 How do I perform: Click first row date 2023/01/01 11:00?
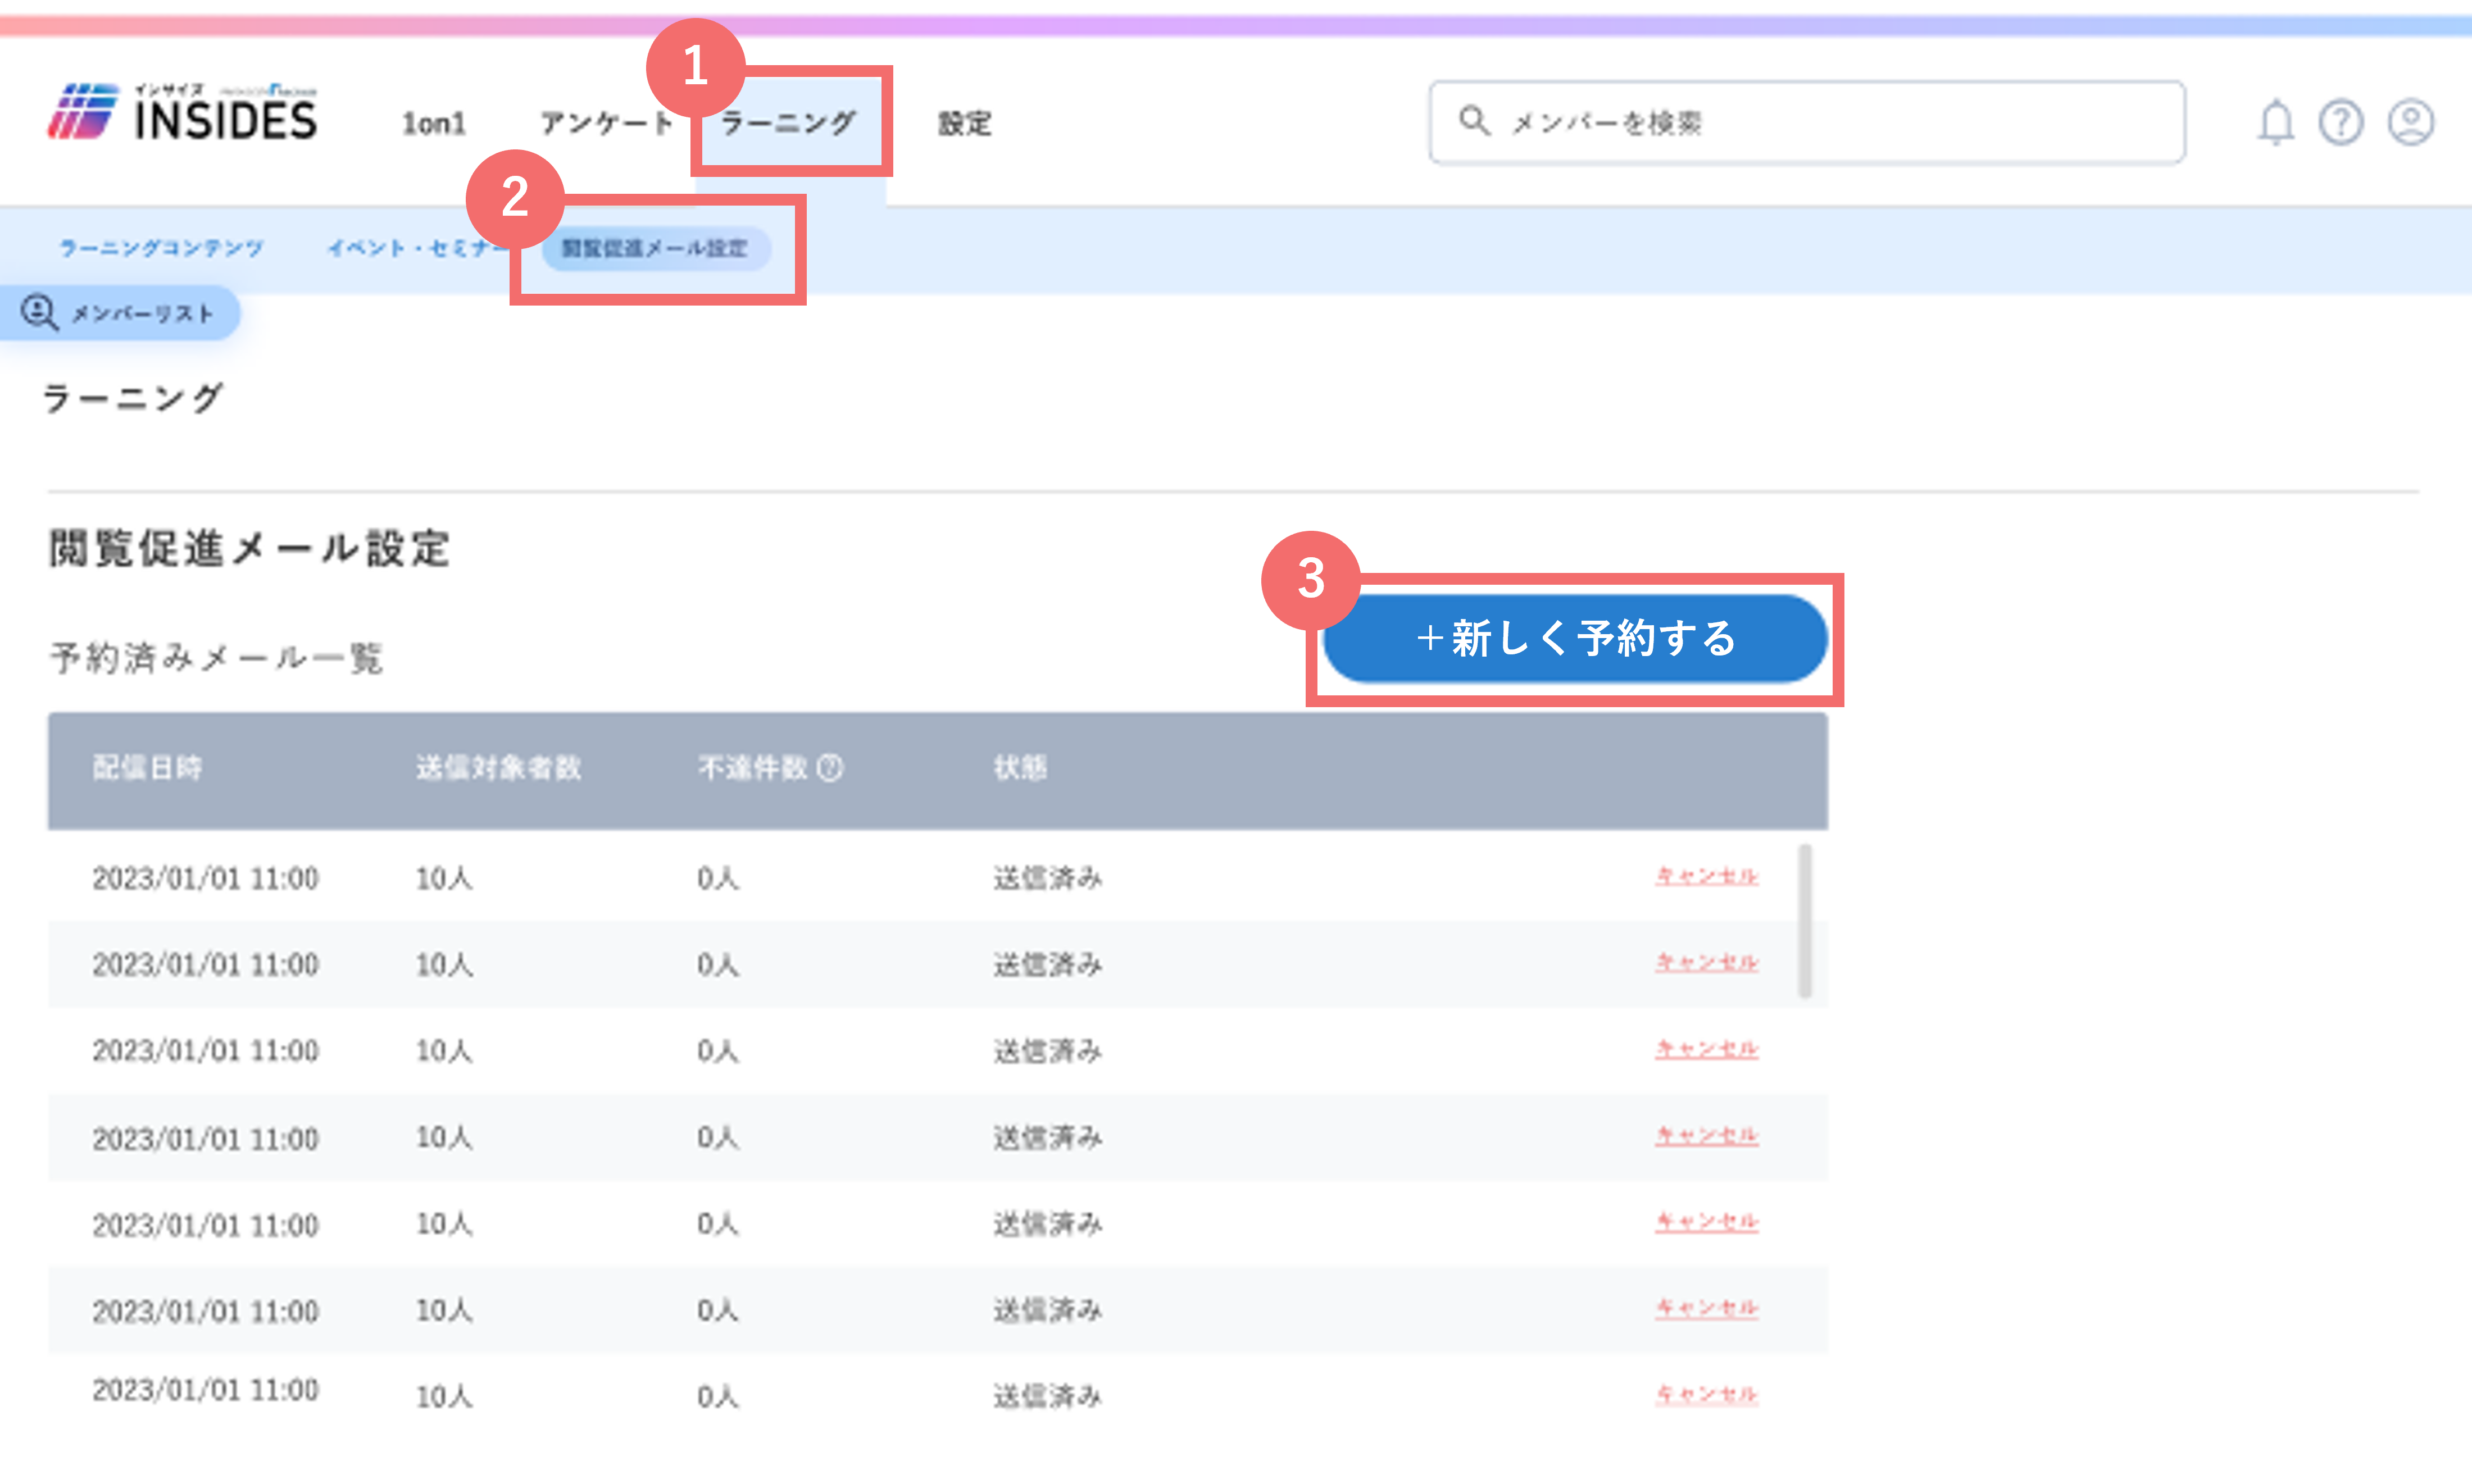tap(205, 879)
